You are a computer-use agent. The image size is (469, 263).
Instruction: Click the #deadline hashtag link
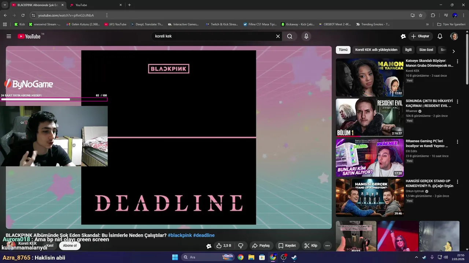[x=204, y=235]
